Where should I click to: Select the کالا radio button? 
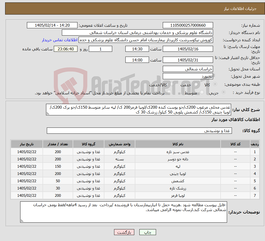coord(215,84)
